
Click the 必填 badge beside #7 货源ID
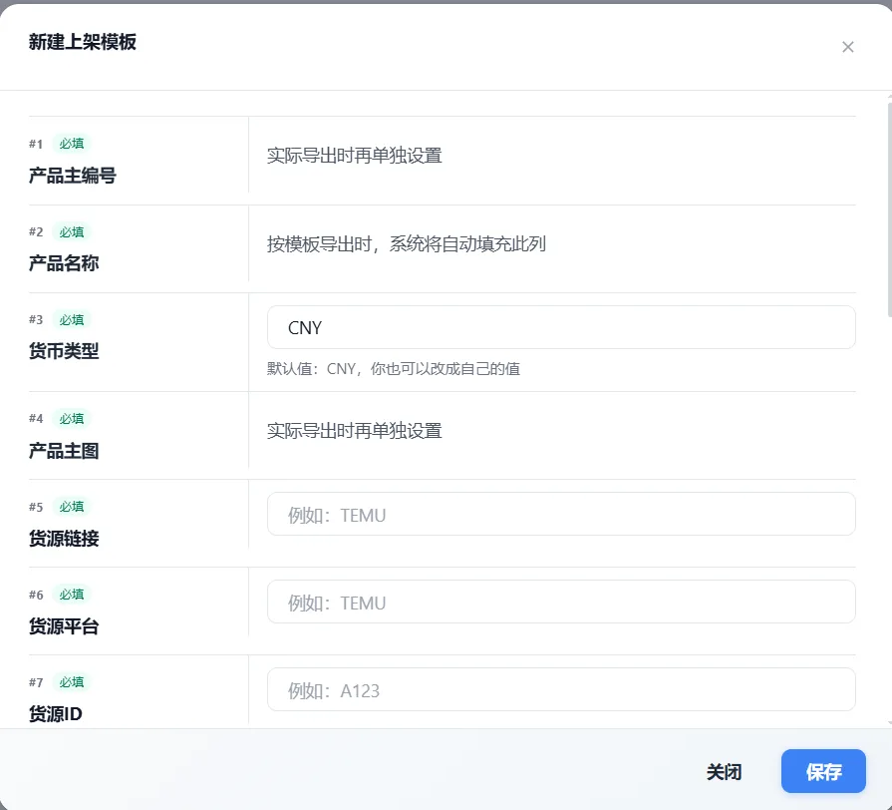click(72, 682)
